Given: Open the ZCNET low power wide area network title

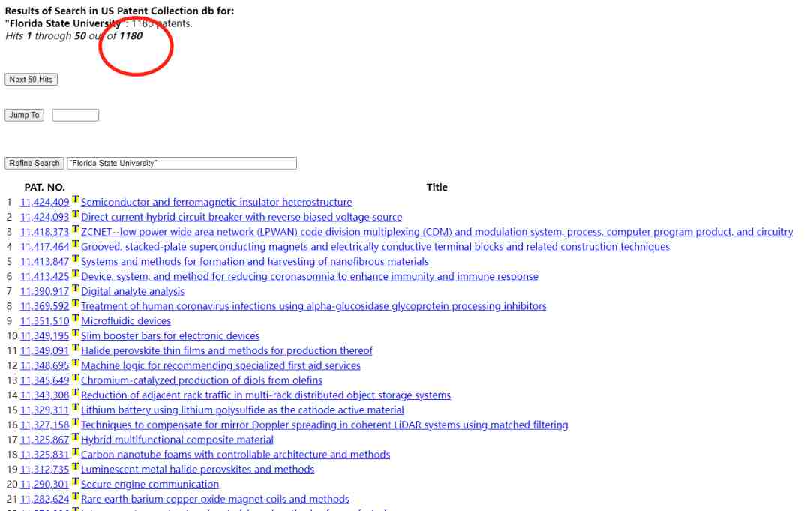Looking at the screenshot, I should 437,233.
